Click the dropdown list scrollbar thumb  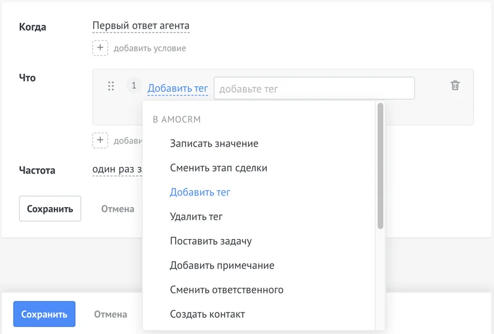tap(380, 166)
